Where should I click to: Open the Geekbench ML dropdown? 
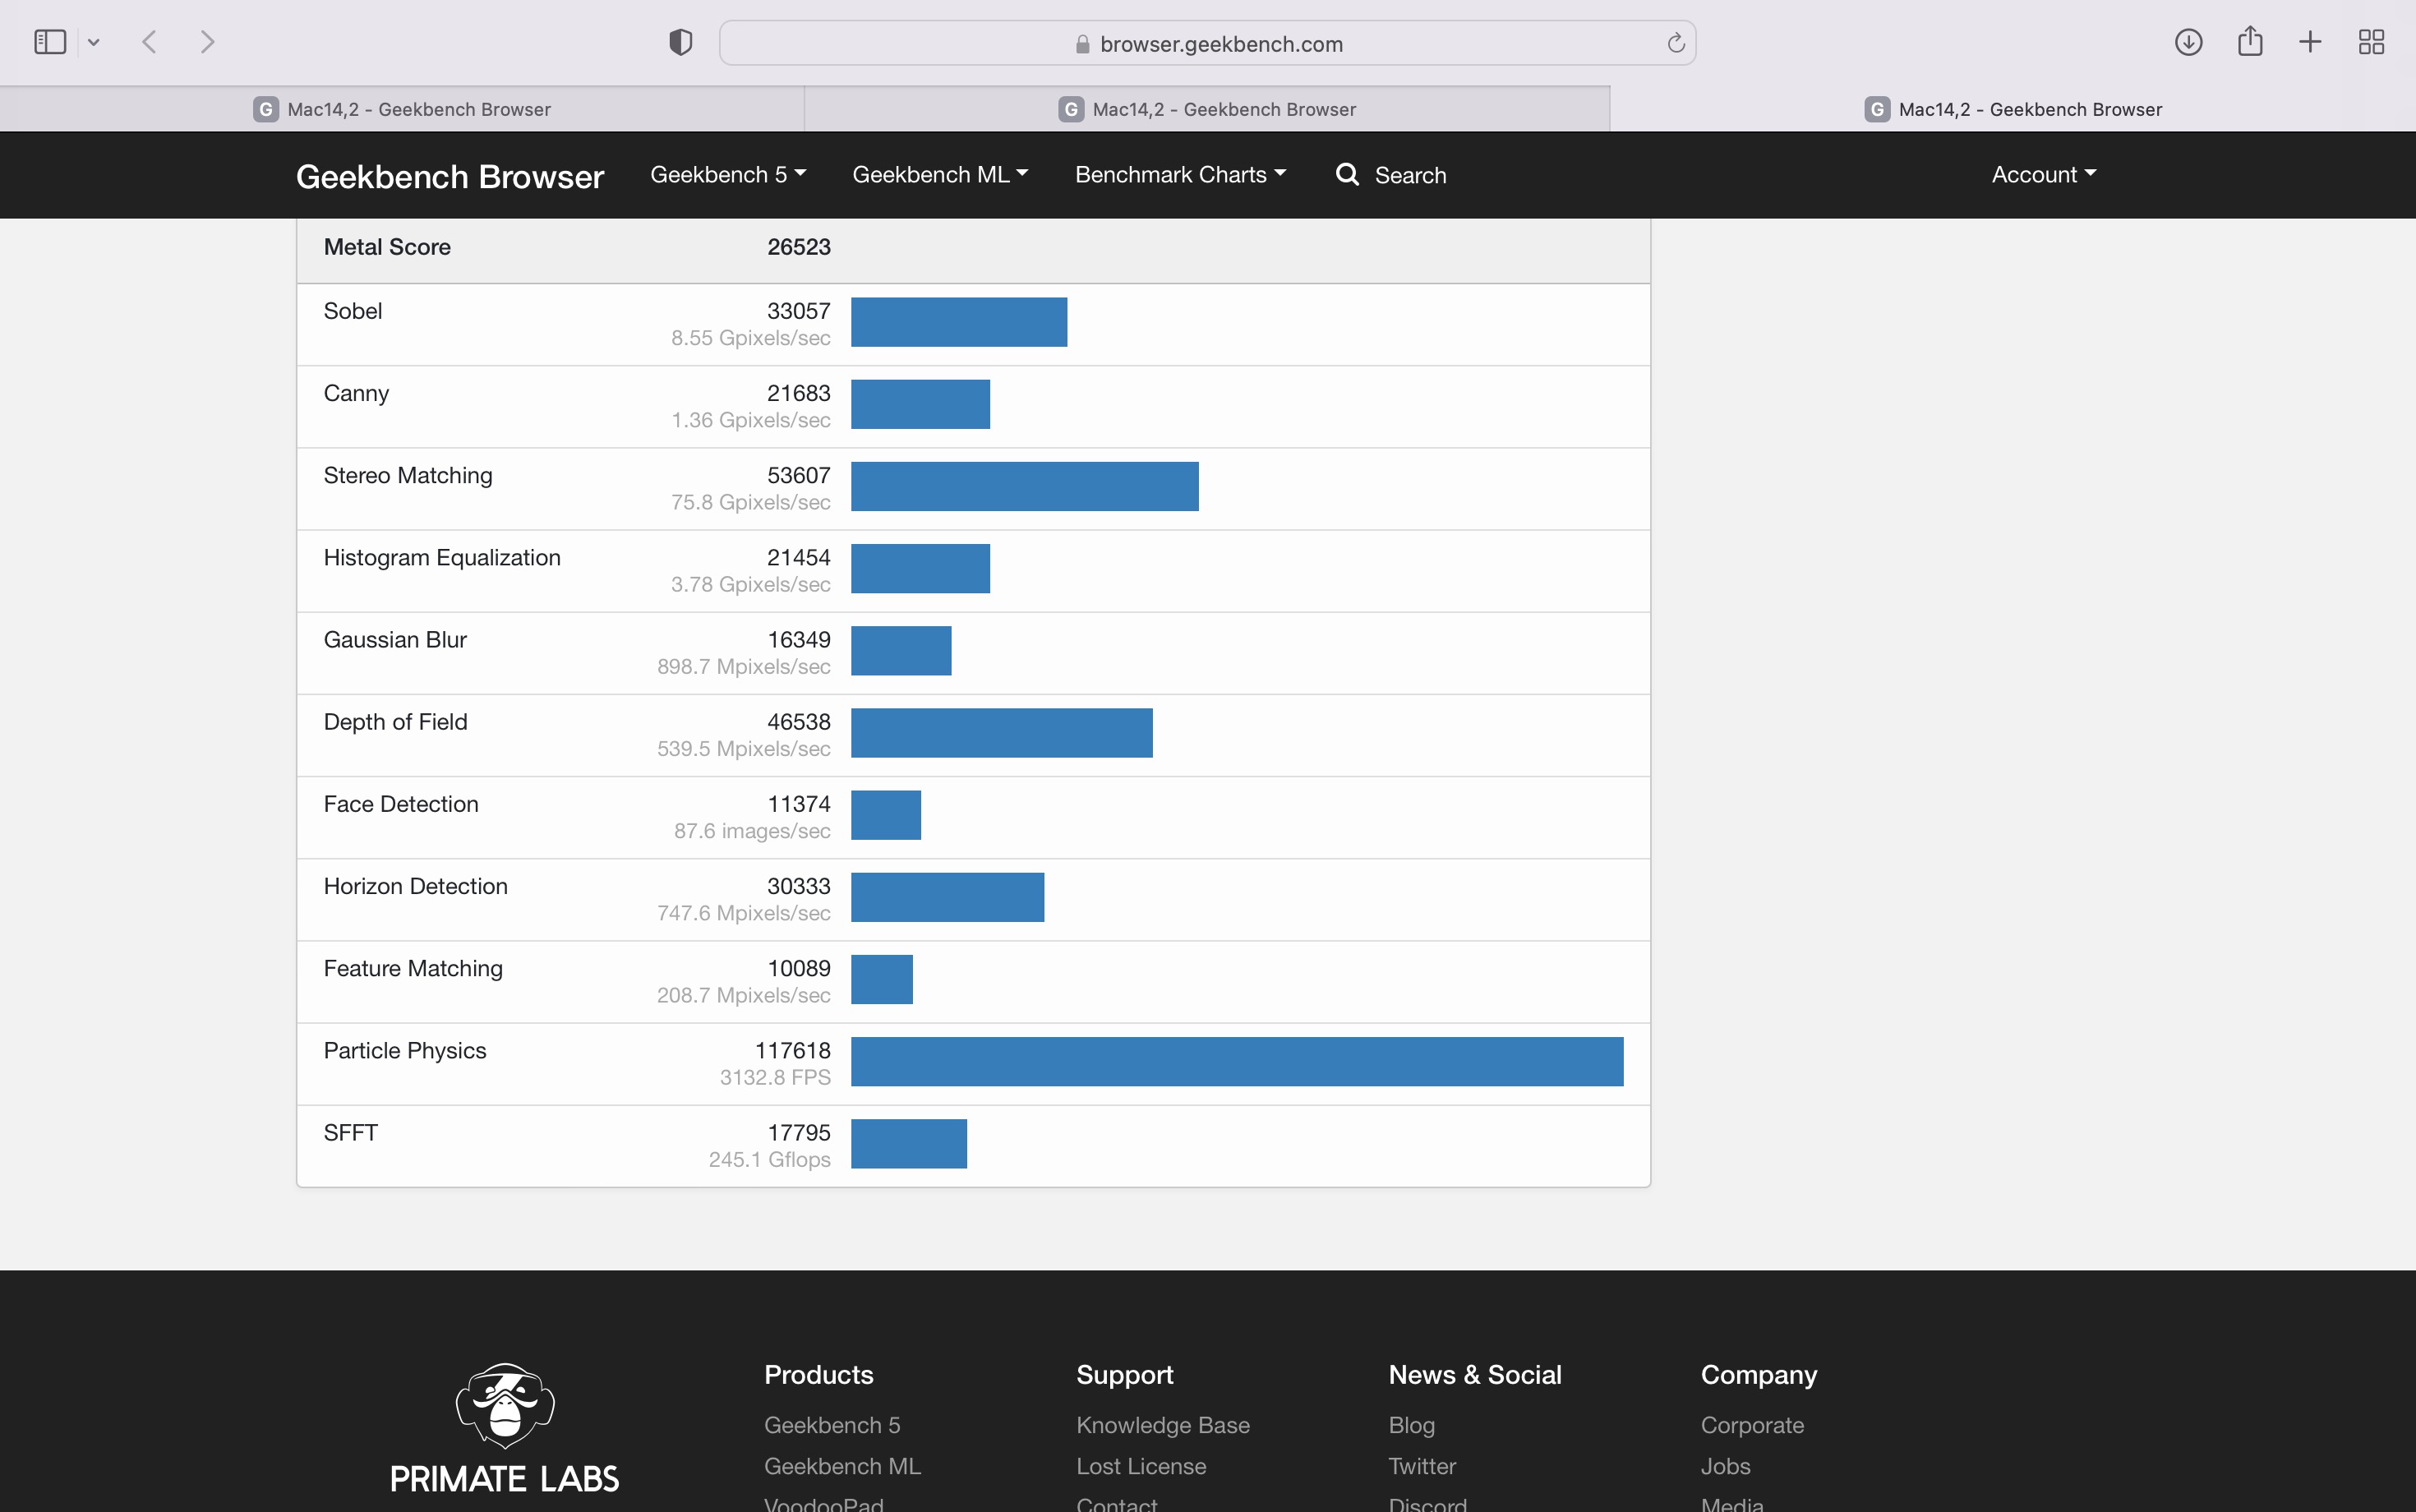coord(939,175)
